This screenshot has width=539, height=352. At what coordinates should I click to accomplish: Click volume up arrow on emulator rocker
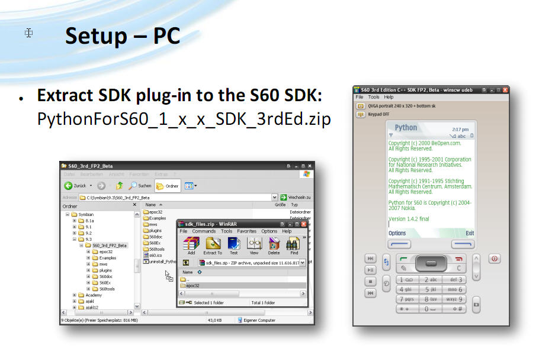coord(476,259)
